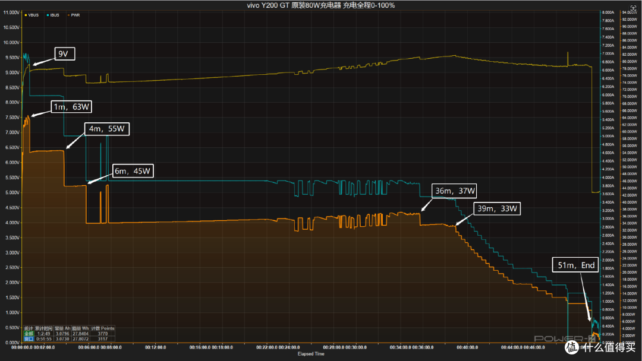Image resolution: width=642 pixels, height=361 pixels.
Task: Click the 40.000W power axis label
Action: pos(630,202)
